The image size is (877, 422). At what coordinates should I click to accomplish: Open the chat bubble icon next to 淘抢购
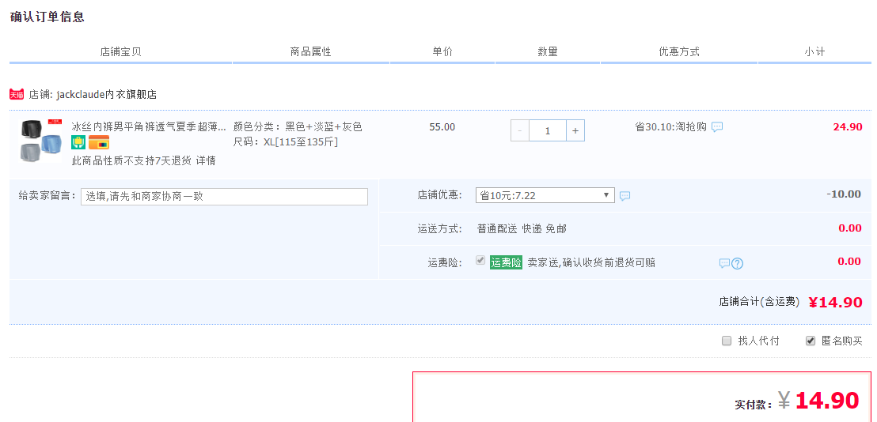point(717,127)
